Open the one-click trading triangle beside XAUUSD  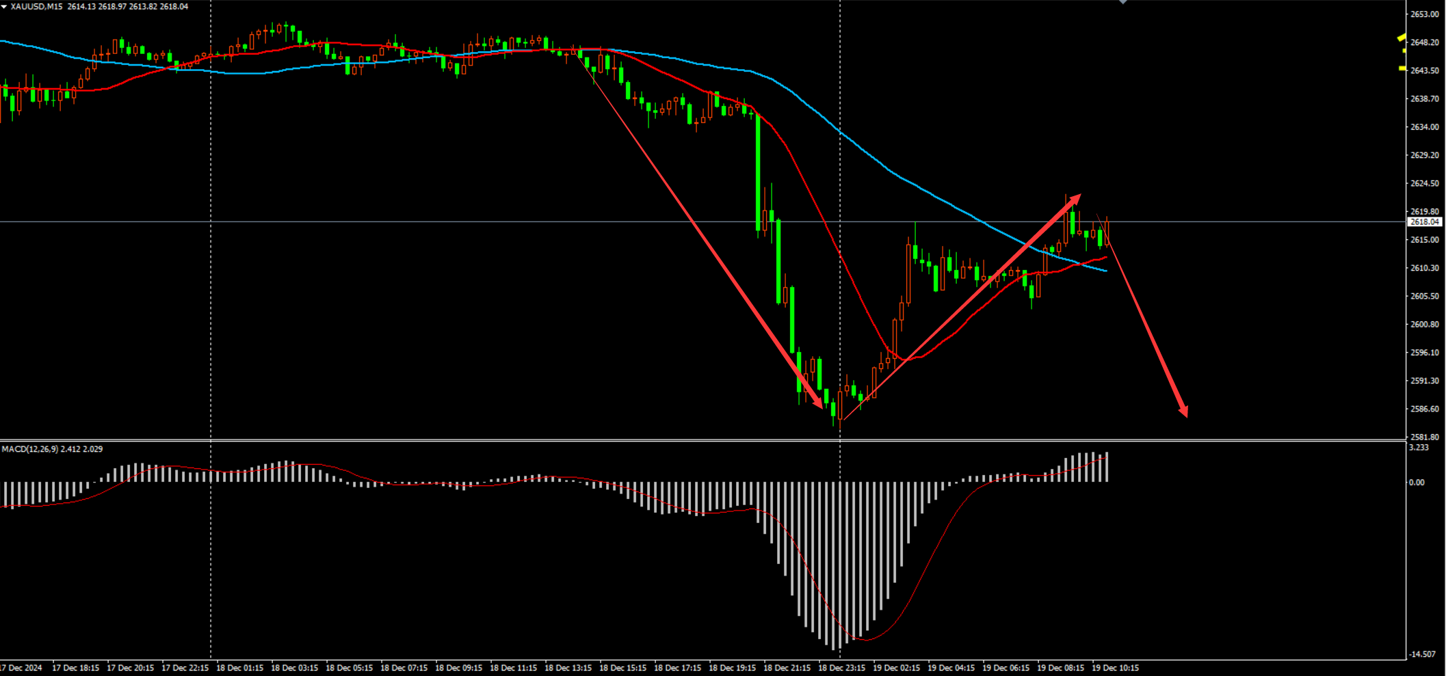click(x=4, y=6)
